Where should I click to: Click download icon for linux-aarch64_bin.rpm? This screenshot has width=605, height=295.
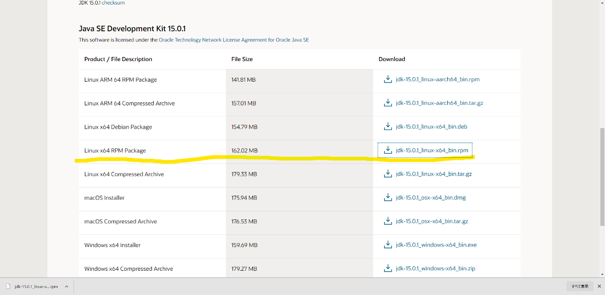tap(388, 79)
